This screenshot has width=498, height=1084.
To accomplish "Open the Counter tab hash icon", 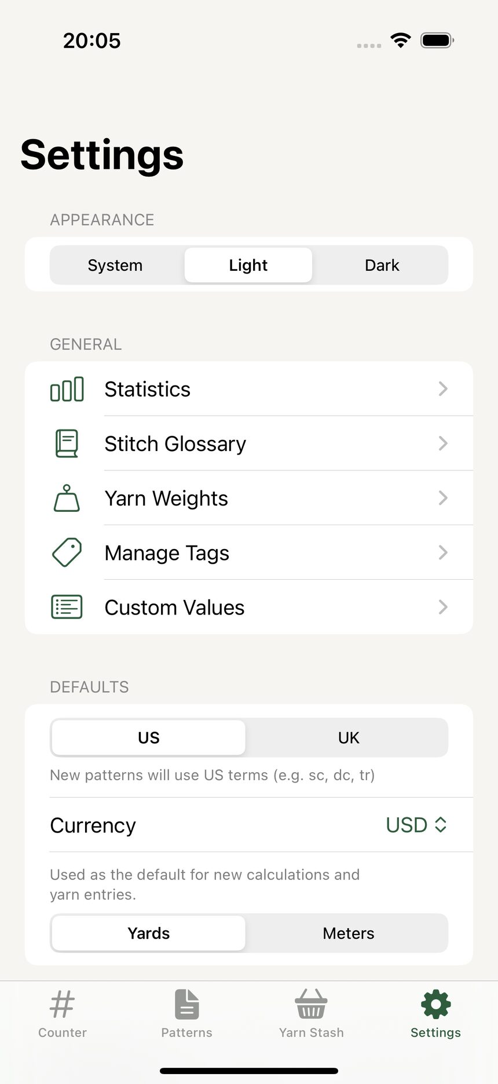I will coord(63,1004).
